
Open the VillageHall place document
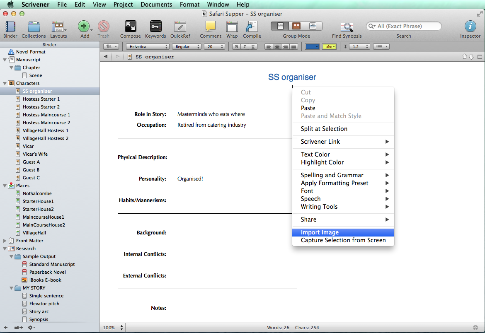[34, 233]
